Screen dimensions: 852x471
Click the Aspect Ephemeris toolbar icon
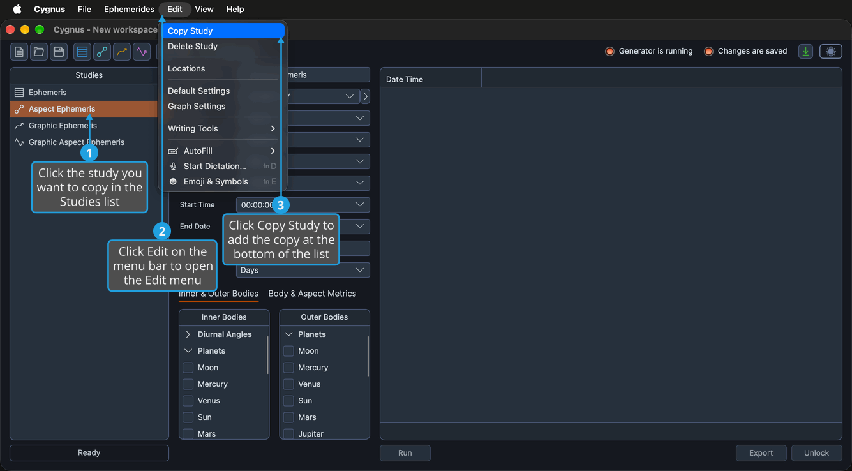click(101, 52)
